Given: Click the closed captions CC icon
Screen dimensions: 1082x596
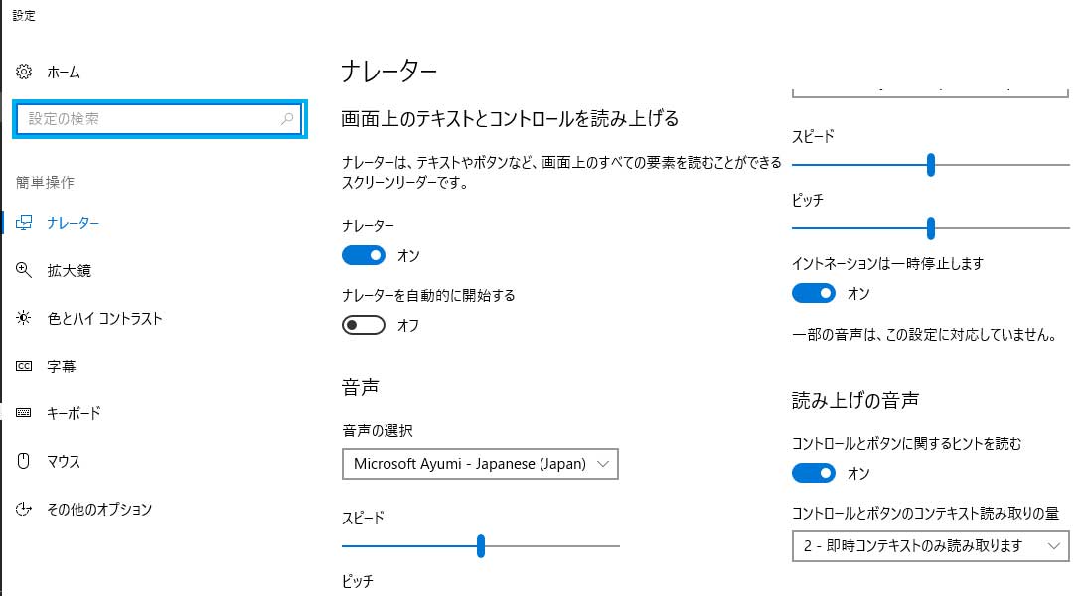Looking at the screenshot, I should click(x=25, y=366).
